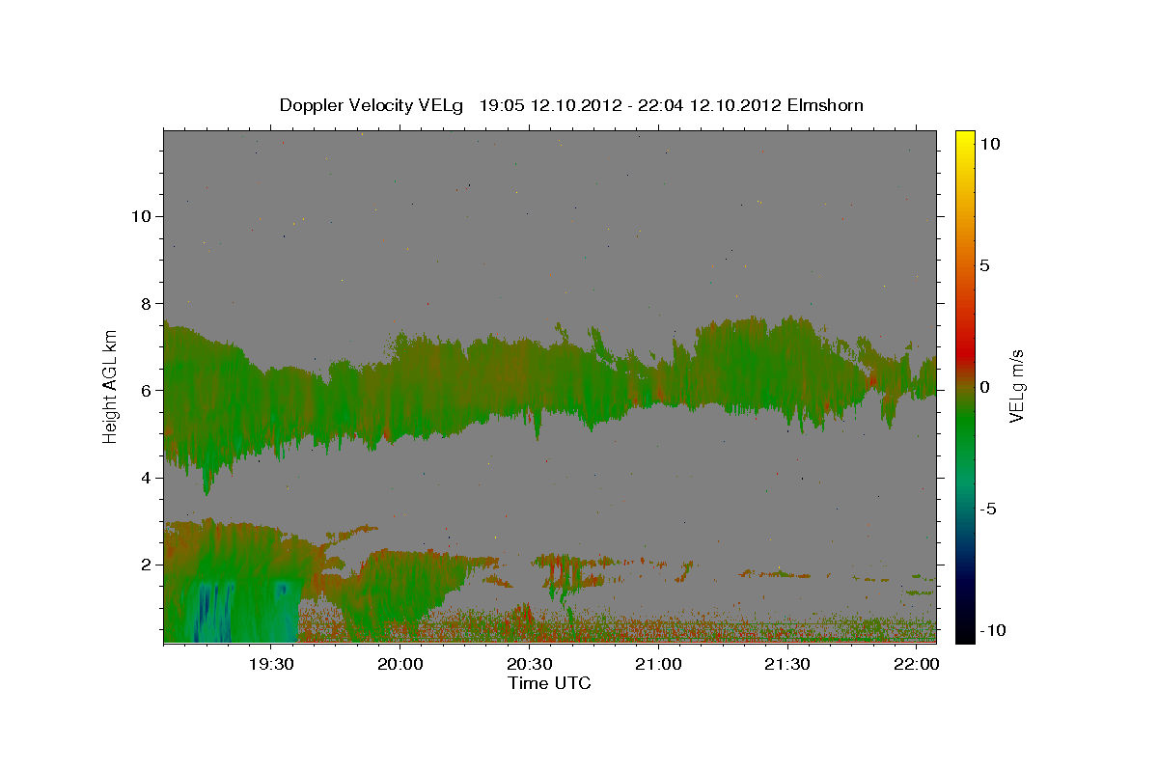1158x772 pixels.
Task: Click the 'Height AGL km' axis label
Action: coord(111,386)
